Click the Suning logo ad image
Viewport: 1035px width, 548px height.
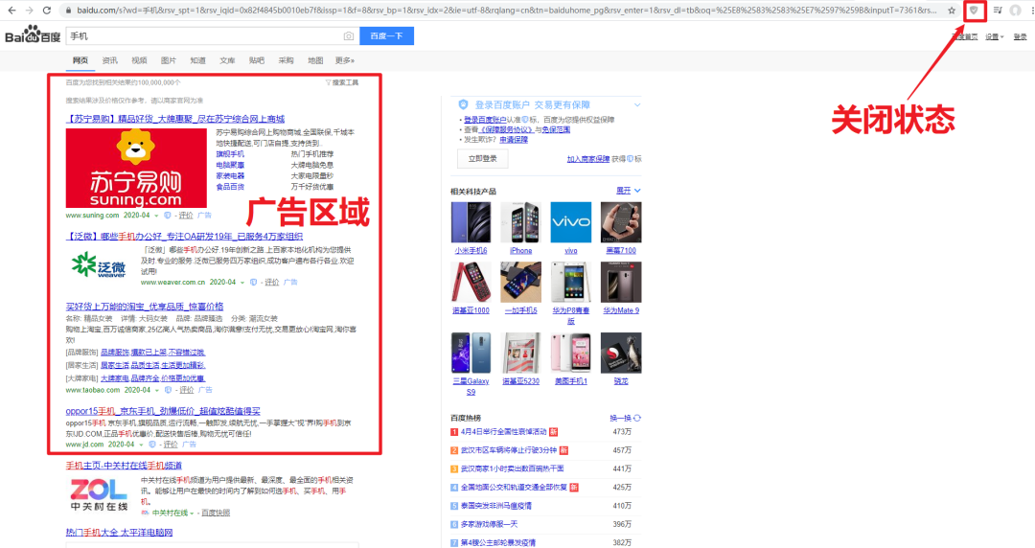pyautogui.click(x=136, y=169)
